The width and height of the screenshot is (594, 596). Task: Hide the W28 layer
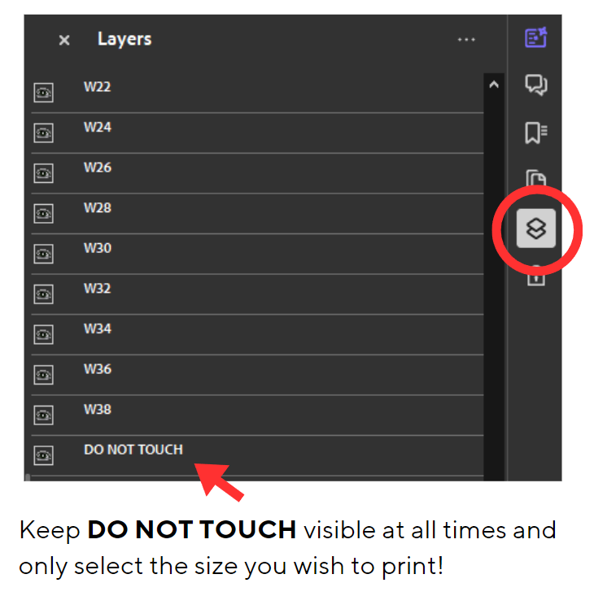pos(43,213)
